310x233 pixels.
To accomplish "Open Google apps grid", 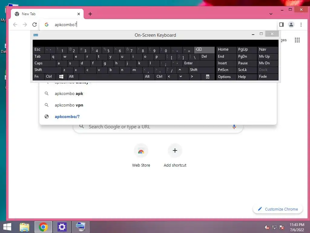I will (297, 40).
